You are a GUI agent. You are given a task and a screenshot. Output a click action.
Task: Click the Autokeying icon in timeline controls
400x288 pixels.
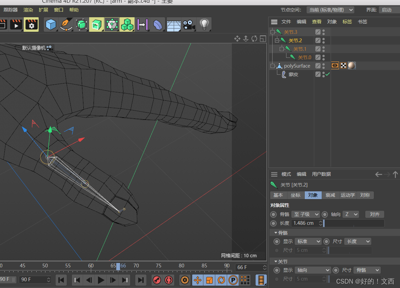pyautogui.click(x=168, y=280)
